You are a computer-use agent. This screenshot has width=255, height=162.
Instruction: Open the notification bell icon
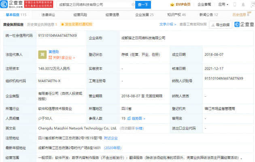[243, 4]
